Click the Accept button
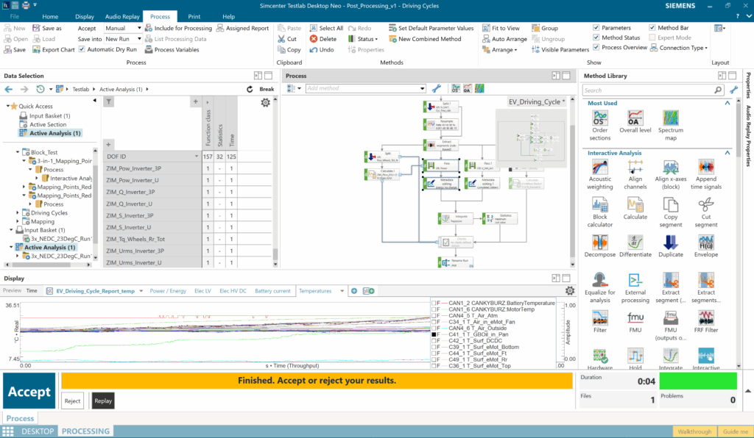This screenshot has height=438, width=754. (x=29, y=392)
